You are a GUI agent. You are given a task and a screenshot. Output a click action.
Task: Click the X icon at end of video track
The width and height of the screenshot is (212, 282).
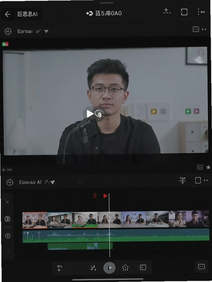pos(205,218)
